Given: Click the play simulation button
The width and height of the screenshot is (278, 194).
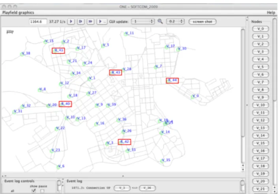Looking at the screenshot, I should pyautogui.click(x=71, y=21).
